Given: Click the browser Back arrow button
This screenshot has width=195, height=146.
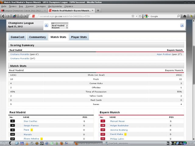Looking at the screenshot, I should click(x=3, y=16).
